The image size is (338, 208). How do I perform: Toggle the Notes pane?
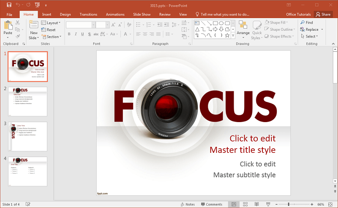click(187, 204)
